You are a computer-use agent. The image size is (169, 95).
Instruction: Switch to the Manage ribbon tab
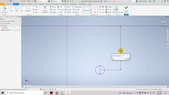click(41, 4)
